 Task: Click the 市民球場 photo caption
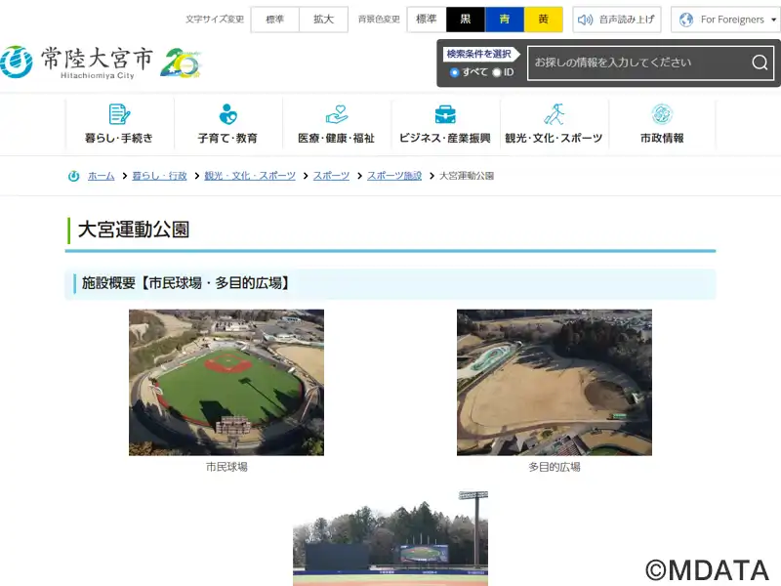(226, 467)
